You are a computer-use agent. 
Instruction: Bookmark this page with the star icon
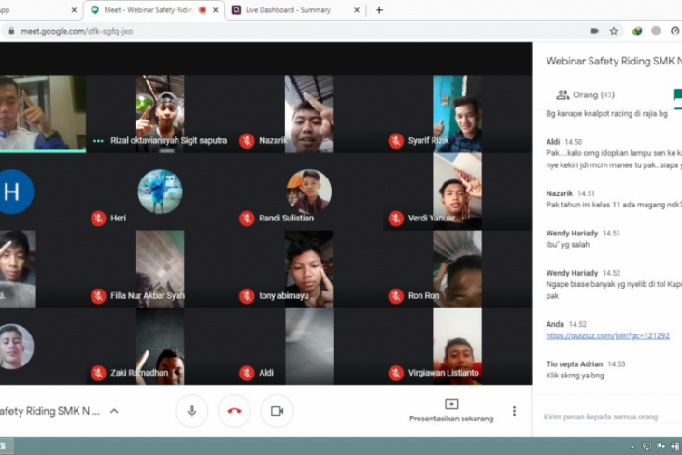click(x=613, y=31)
